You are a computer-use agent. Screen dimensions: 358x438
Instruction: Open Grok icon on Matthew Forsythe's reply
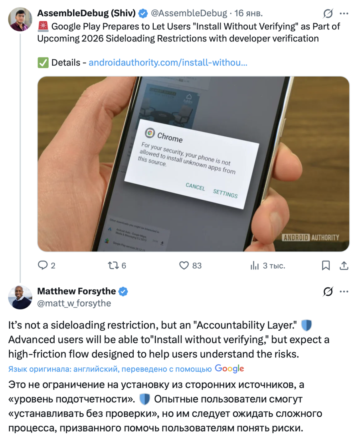click(x=328, y=292)
